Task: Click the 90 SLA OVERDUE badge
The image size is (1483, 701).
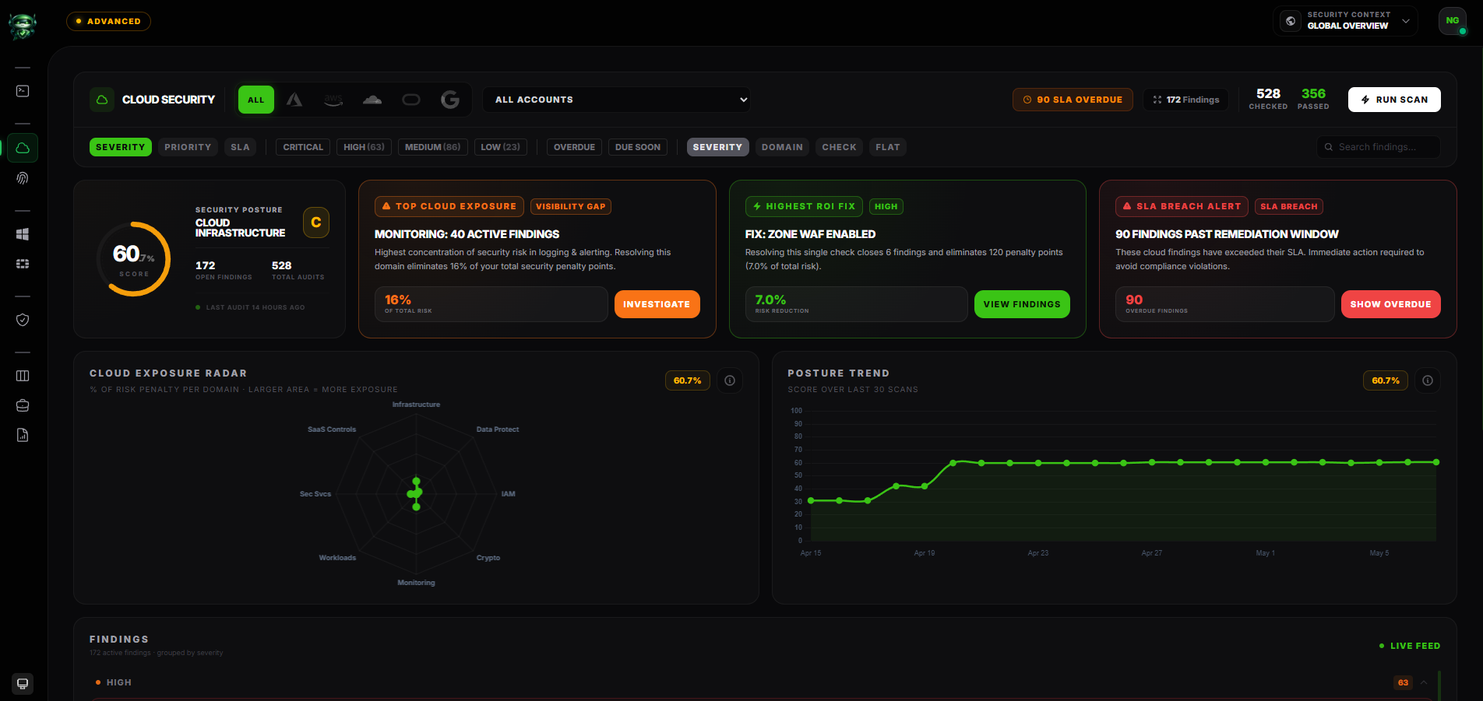Action: [1073, 100]
